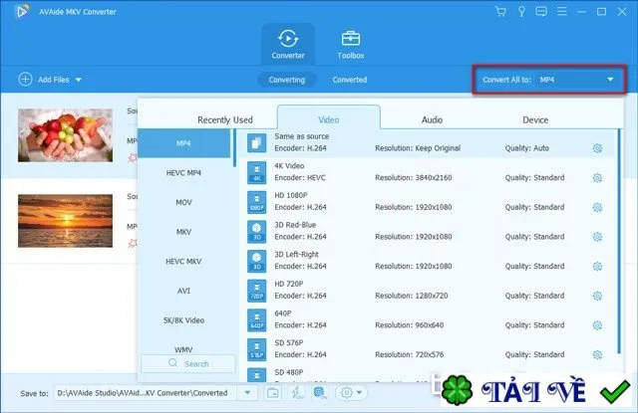Screen dimensions: 638x413
Task: Click the SD 576P preset icon
Action: 257,349
